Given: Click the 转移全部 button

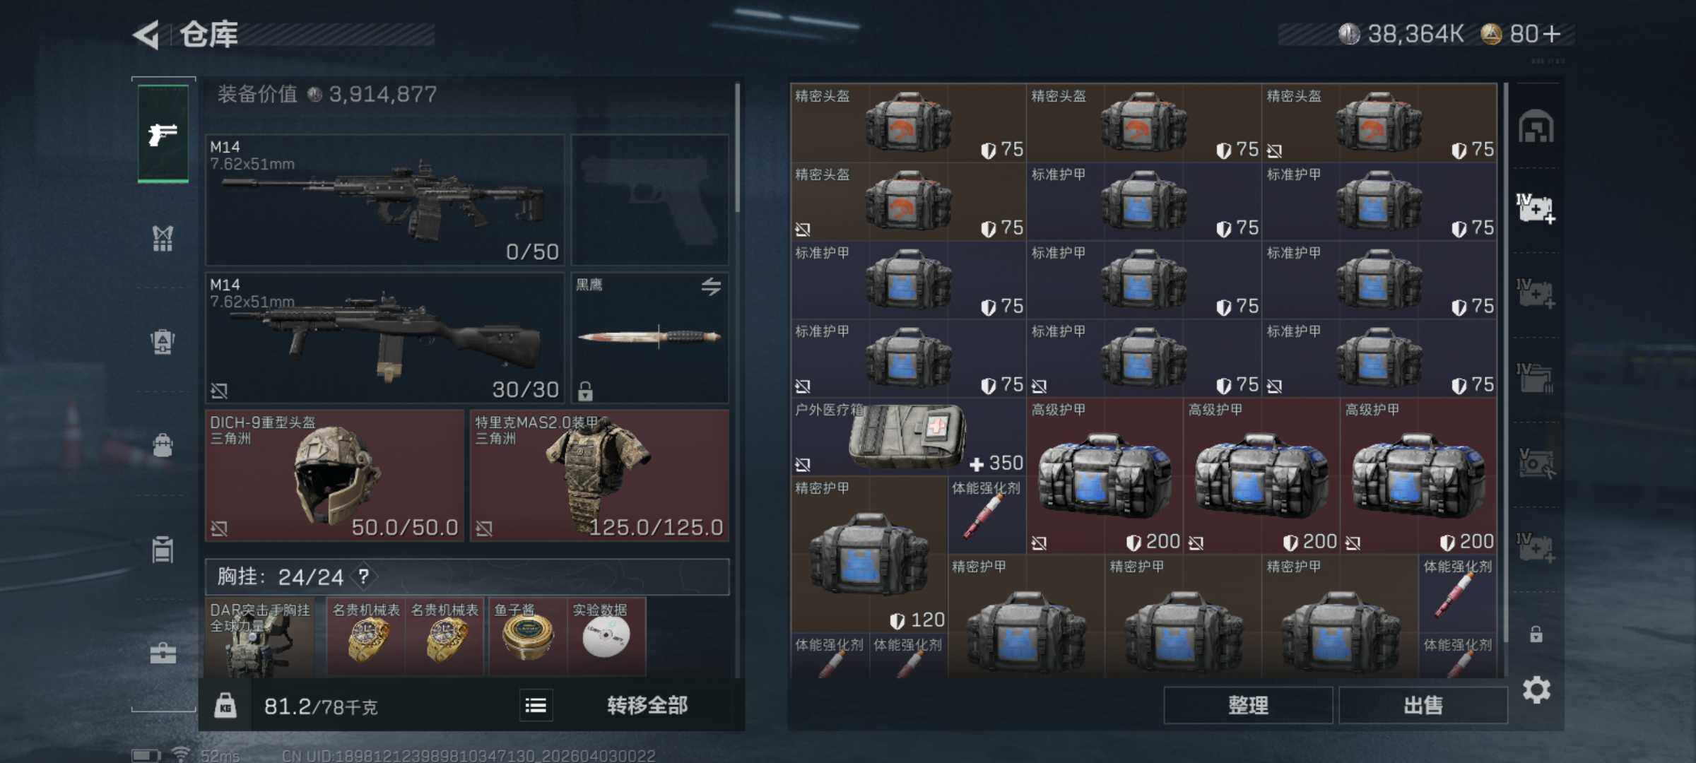Looking at the screenshot, I should pyautogui.click(x=647, y=705).
